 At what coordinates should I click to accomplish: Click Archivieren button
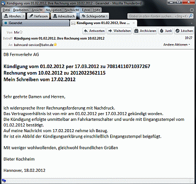(x=145, y=31)
